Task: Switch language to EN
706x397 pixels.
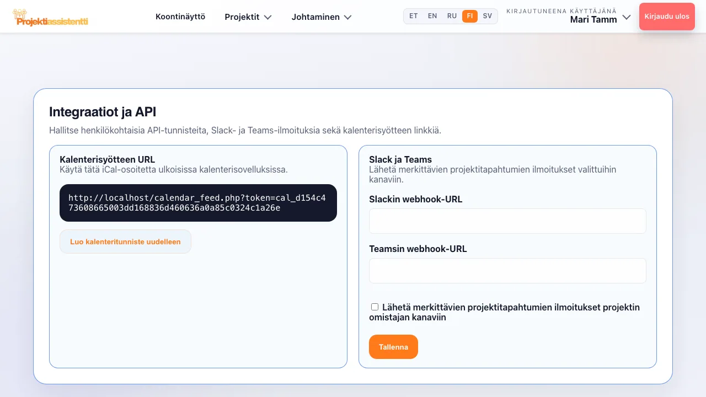Action: [x=432, y=16]
